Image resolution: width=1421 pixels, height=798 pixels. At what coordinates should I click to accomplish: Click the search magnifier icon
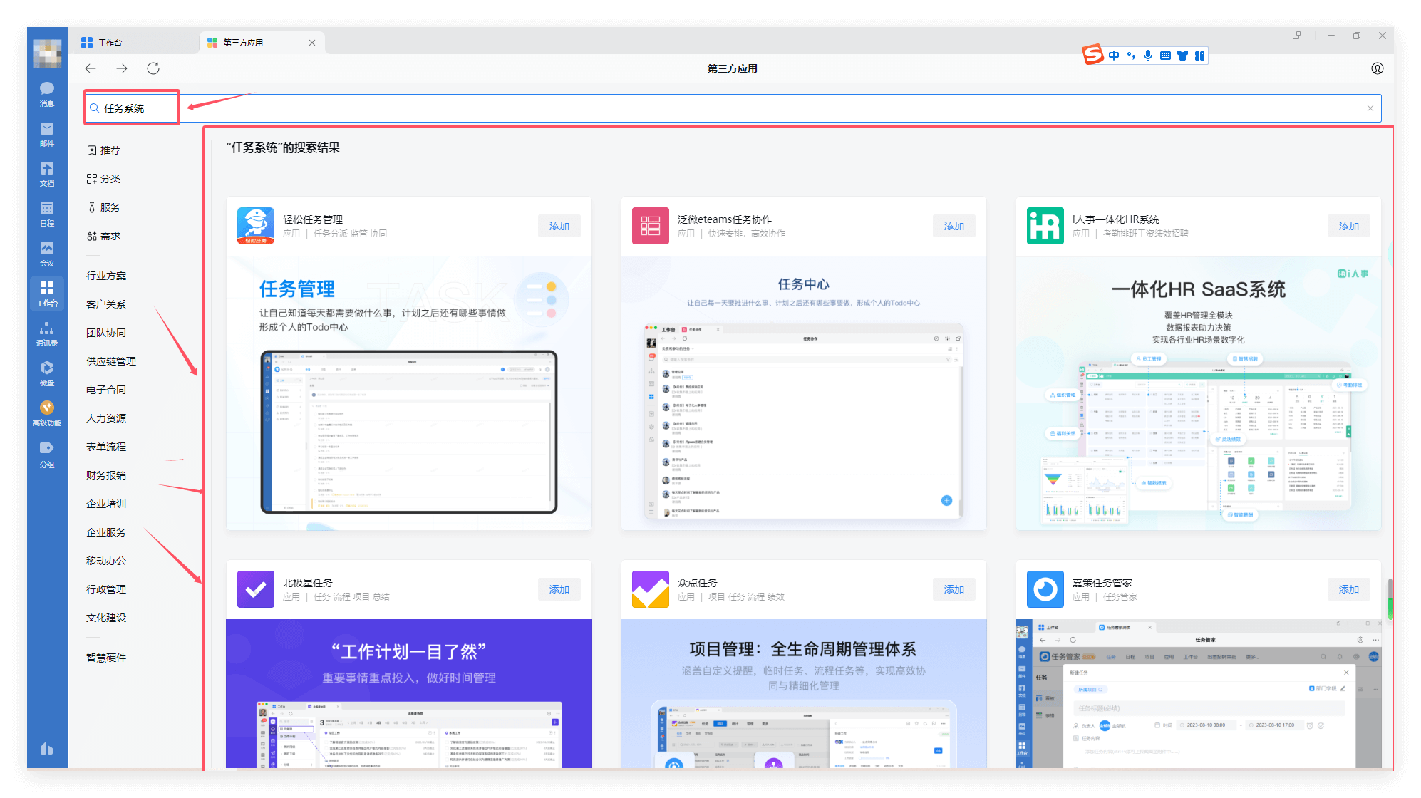click(x=94, y=108)
